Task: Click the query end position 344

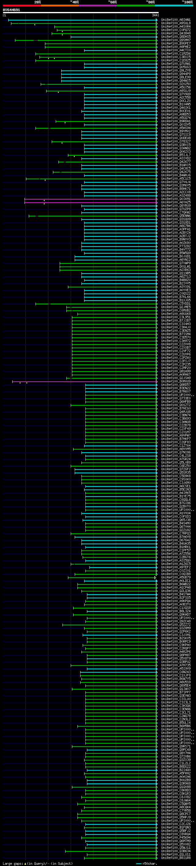Action: 154,15
